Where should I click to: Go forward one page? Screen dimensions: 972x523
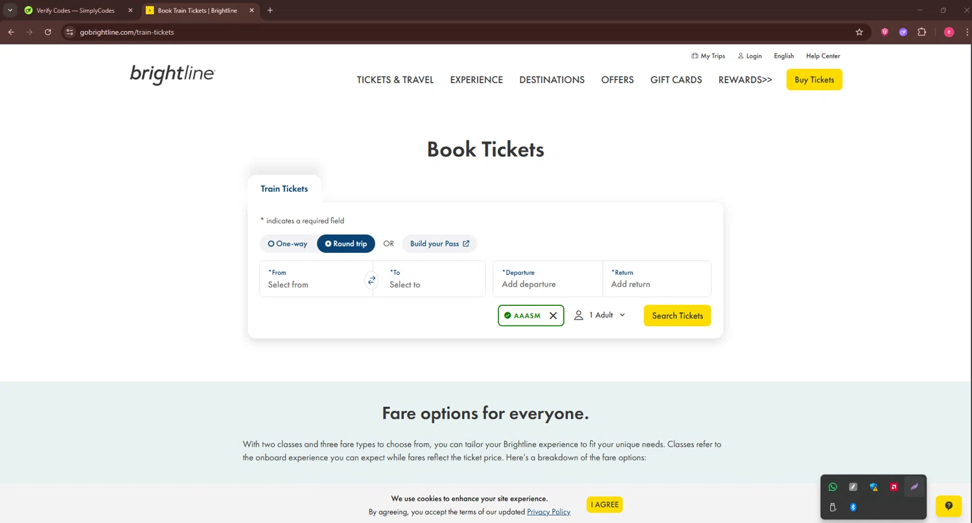[29, 32]
